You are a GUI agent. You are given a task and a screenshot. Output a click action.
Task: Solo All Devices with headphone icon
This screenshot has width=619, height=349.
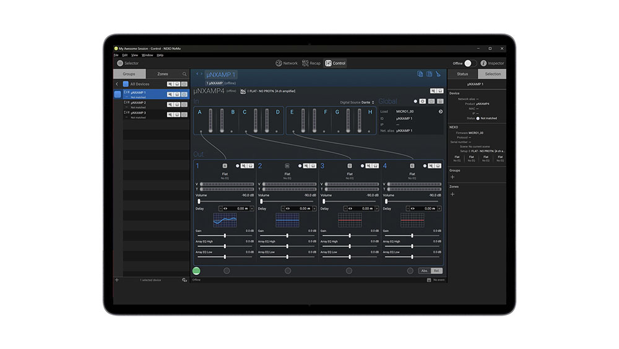pos(177,84)
